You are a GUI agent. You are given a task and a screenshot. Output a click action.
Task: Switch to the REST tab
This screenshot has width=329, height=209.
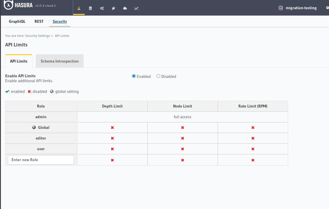(39, 22)
